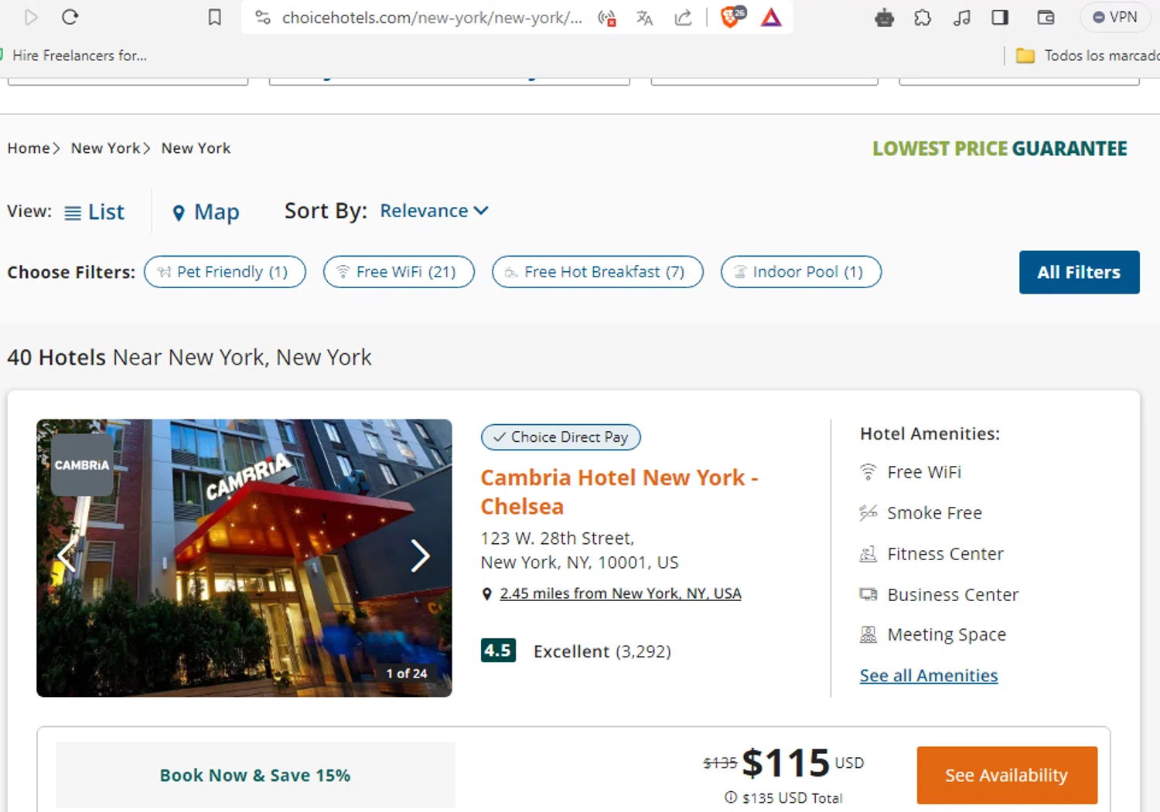1160x812 pixels.
Task: Toggle Free Hot Breakfast filter
Action: (x=598, y=272)
